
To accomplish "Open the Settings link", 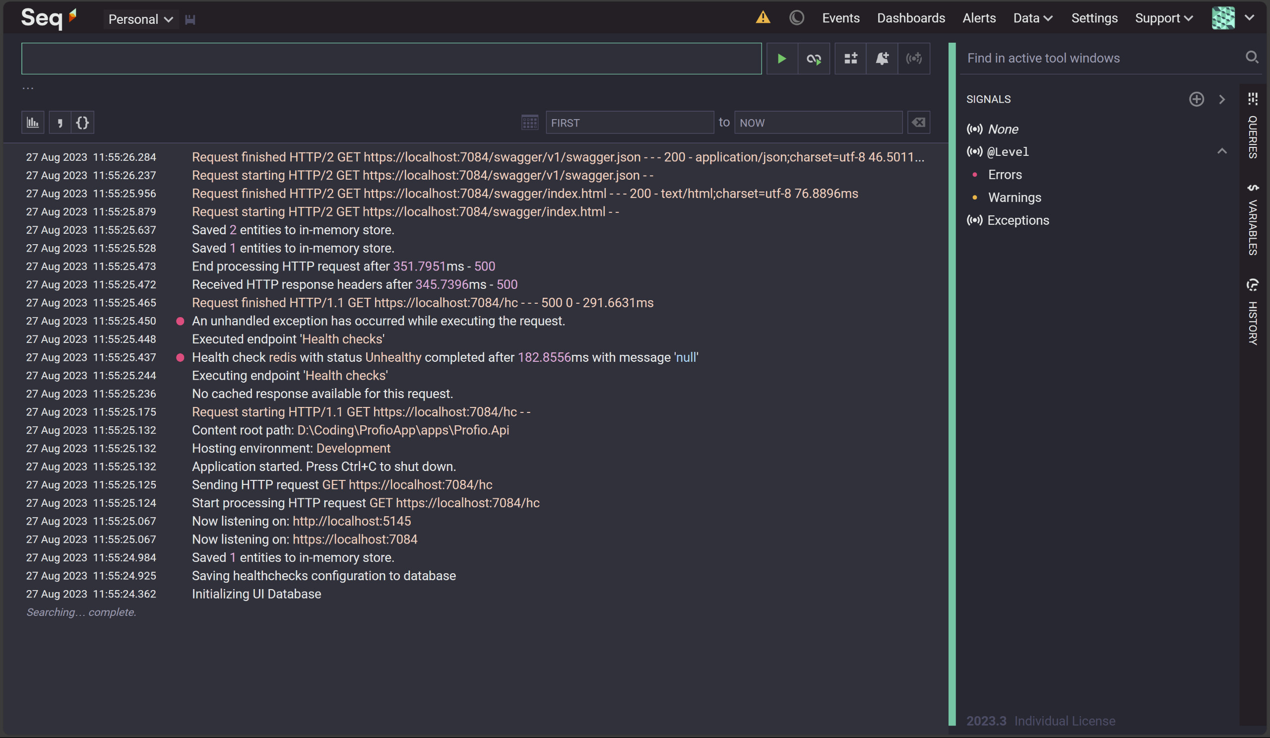I will pyautogui.click(x=1094, y=18).
